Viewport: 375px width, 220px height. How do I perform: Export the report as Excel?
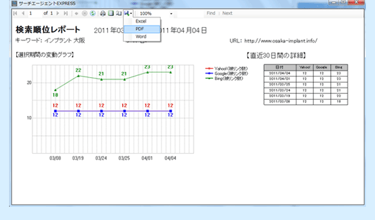tap(142, 21)
